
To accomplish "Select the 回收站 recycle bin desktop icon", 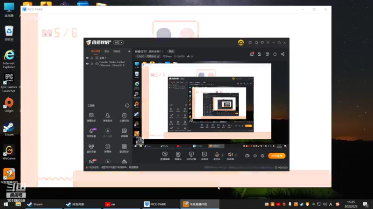I will point(9,33).
